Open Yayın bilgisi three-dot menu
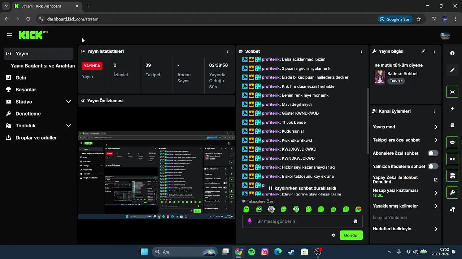Viewport: 462px width, 259px height. (x=434, y=51)
